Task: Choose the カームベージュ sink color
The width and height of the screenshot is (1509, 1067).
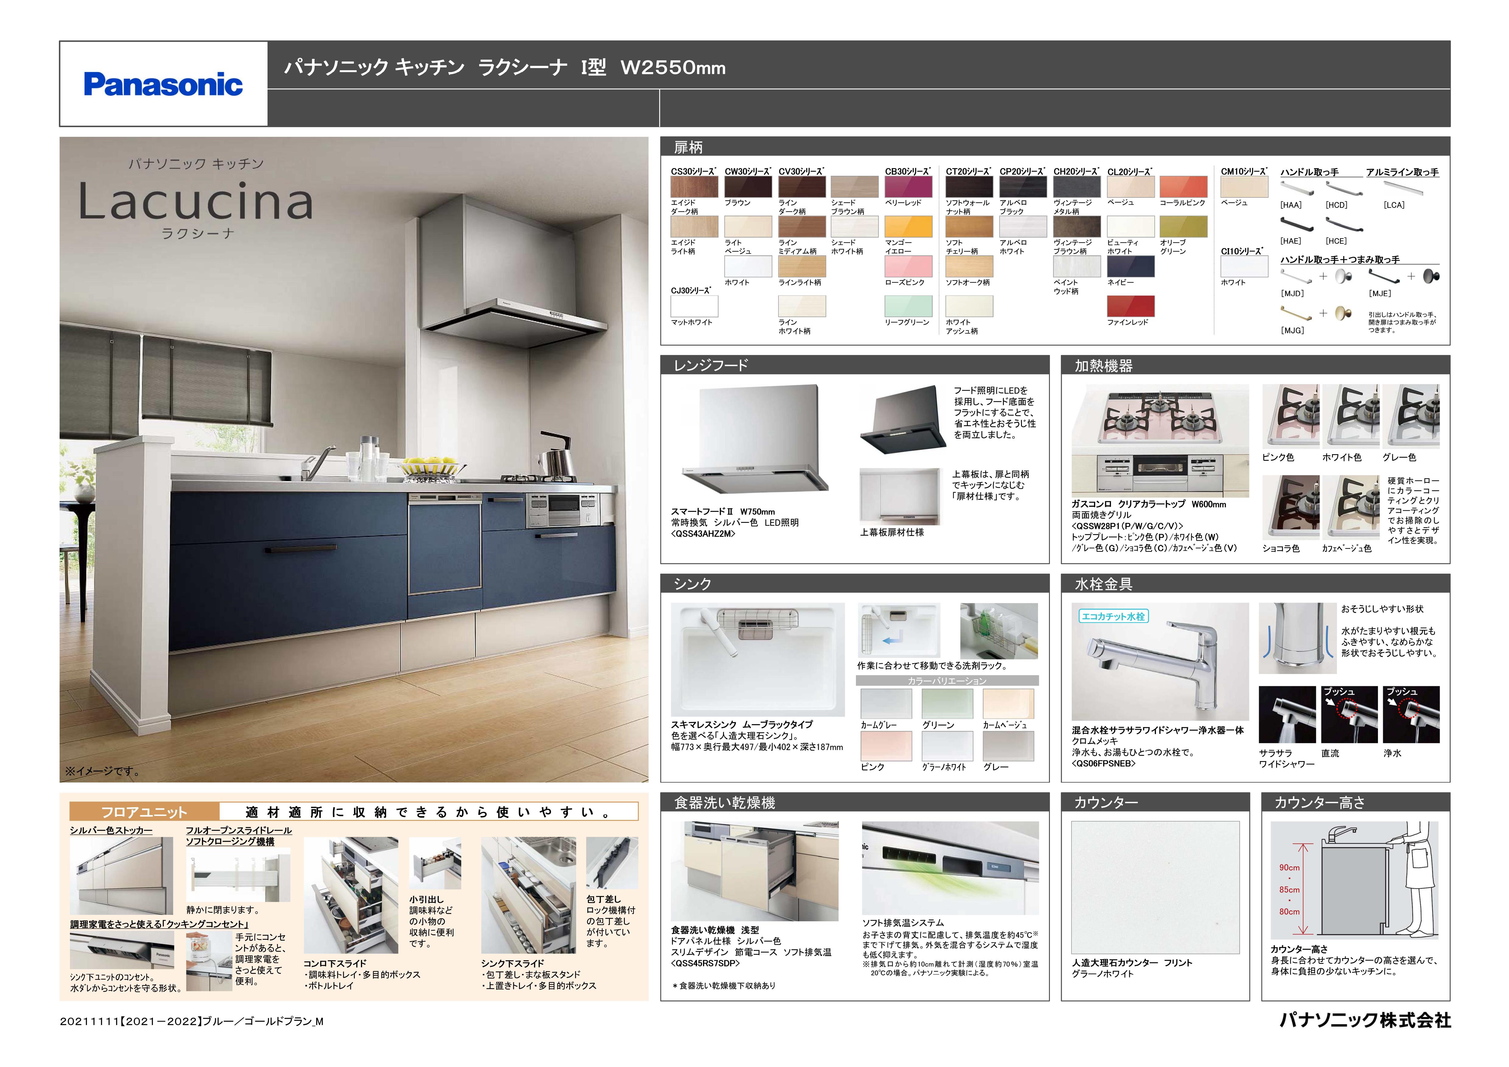Action: click(1008, 704)
